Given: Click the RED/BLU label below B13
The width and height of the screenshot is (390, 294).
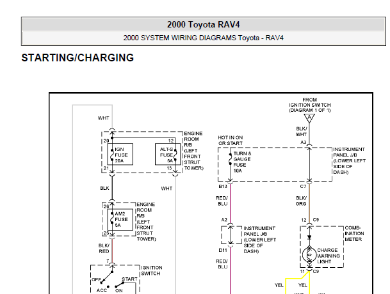Looking at the screenshot, I should coord(222,201).
